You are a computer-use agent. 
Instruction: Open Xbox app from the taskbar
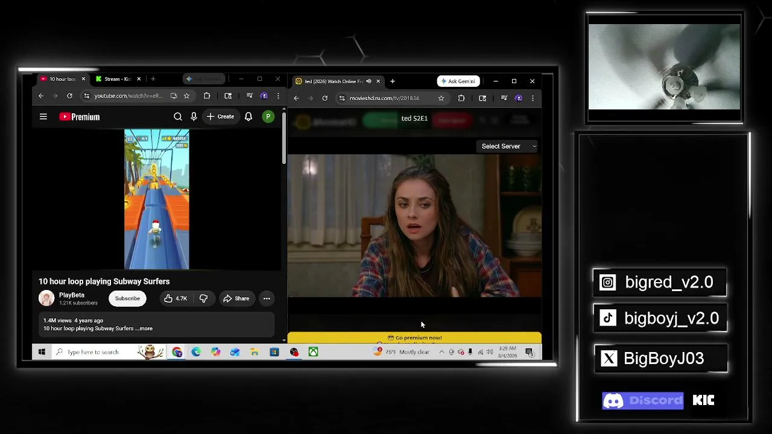click(x=313, y=352)
